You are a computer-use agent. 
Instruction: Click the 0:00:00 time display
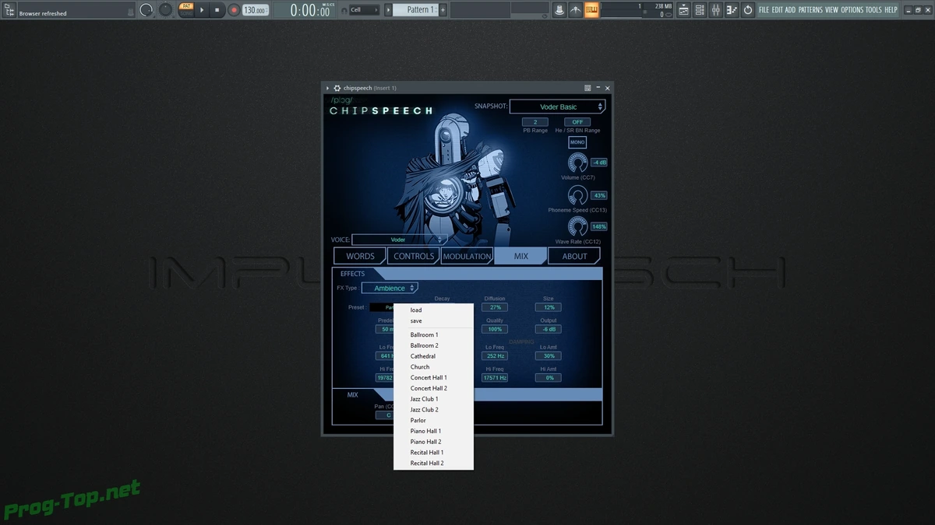pos(310,10)
